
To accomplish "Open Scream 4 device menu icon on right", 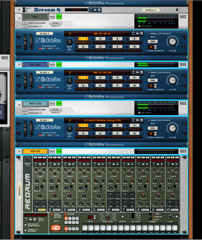I will [177, 10].
